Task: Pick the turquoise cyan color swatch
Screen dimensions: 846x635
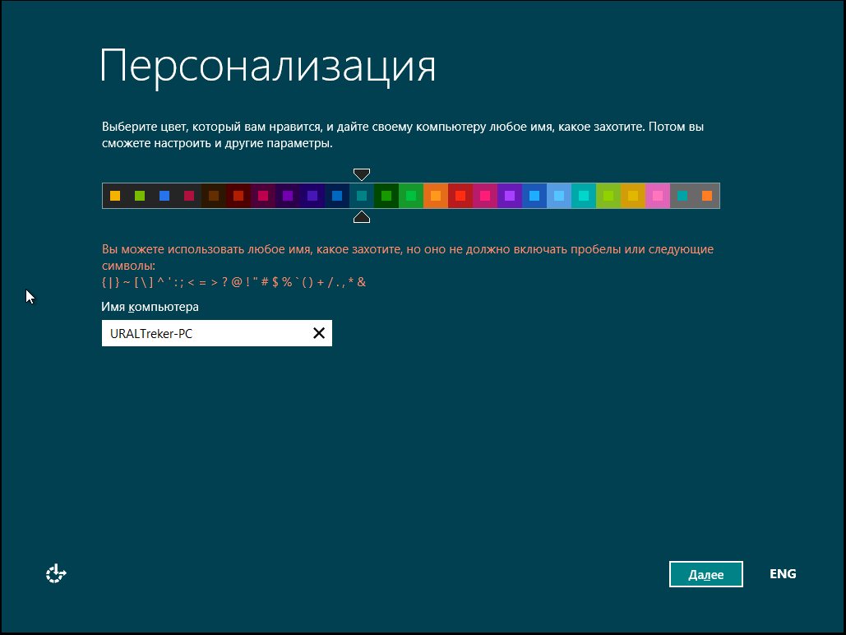Action: point(584,196)
